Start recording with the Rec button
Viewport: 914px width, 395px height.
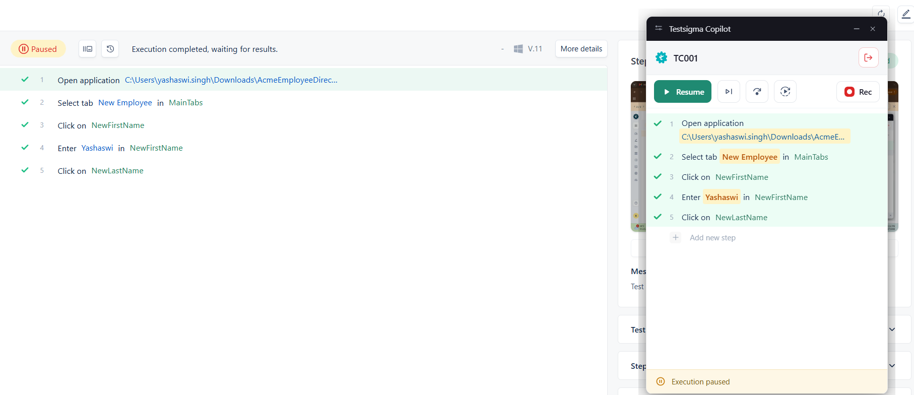point(858,92)
